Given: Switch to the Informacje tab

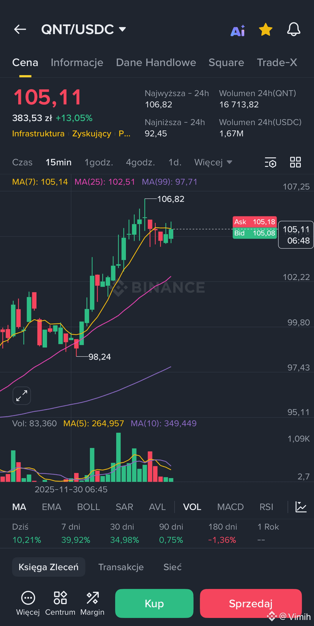Looking at the screenshot, I should click(x=77, y=63).
